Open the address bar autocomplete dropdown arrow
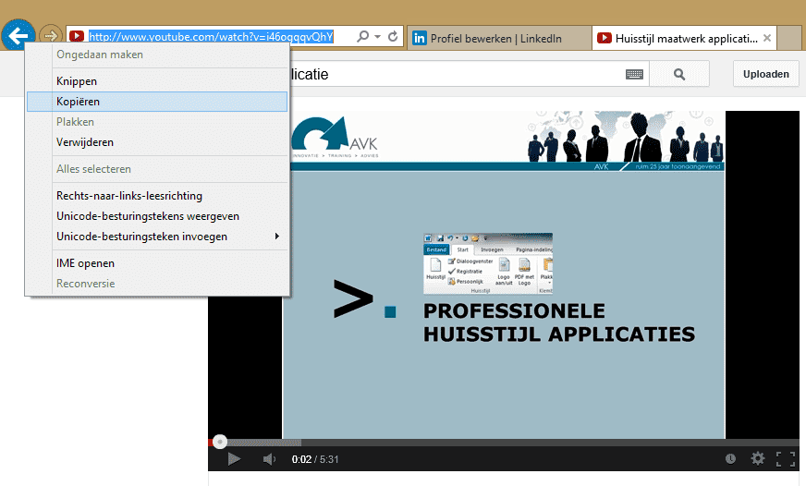Screen dimensions: 806x486 click(x=378, y=36)
